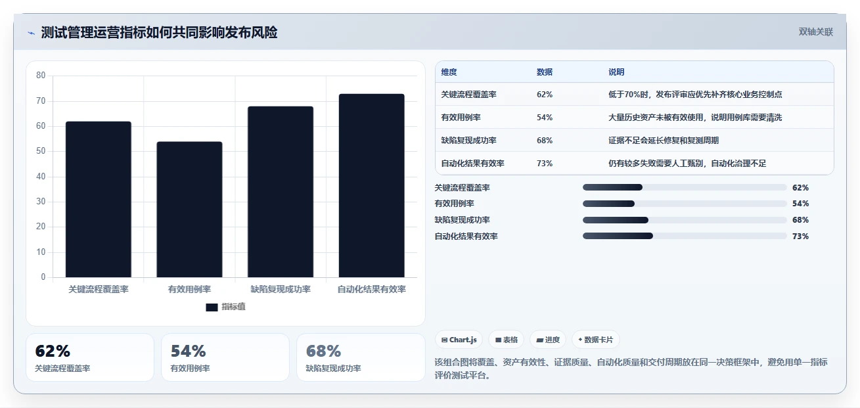Click the 数据卡片 chip label

tap(599, 340)
